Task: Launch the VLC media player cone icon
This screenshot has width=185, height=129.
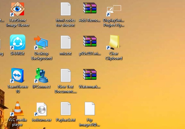Action: pyautogui.click(x=17, y=109)
